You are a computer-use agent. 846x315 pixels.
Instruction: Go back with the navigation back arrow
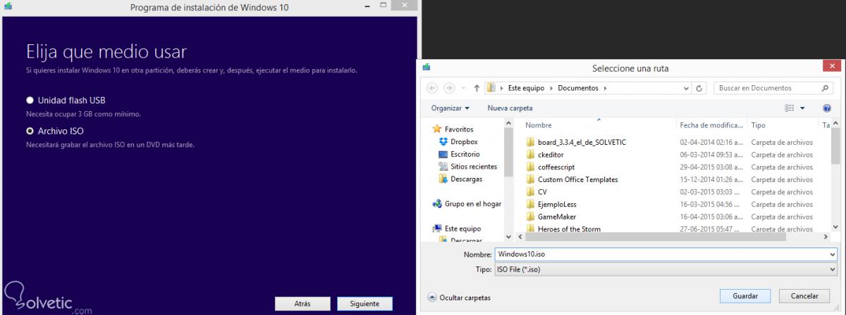(433, 89)
